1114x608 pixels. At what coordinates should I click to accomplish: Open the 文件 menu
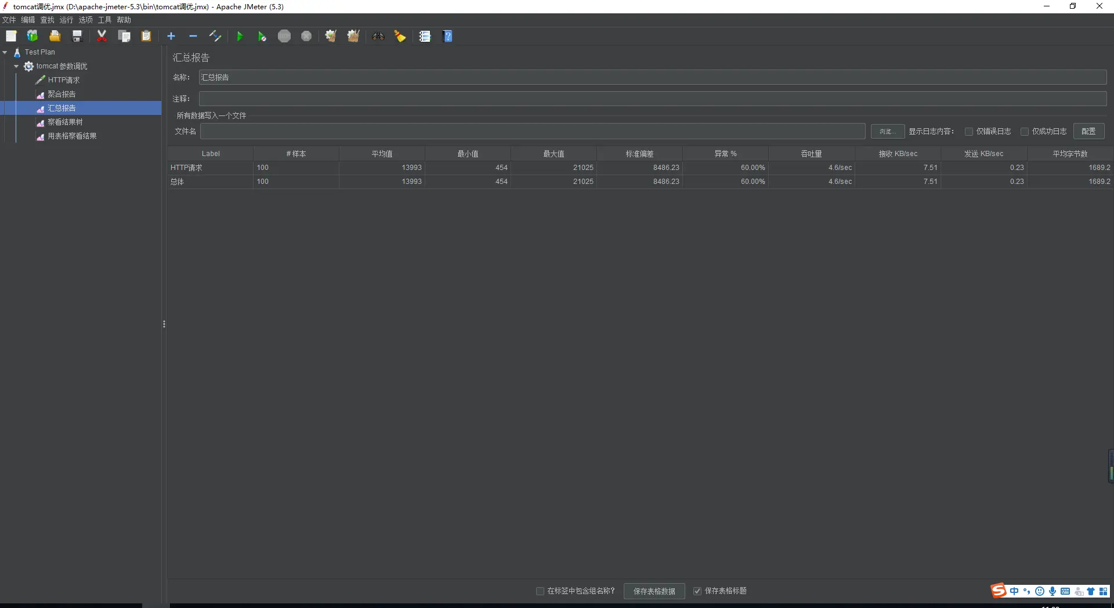coord(9,20)
